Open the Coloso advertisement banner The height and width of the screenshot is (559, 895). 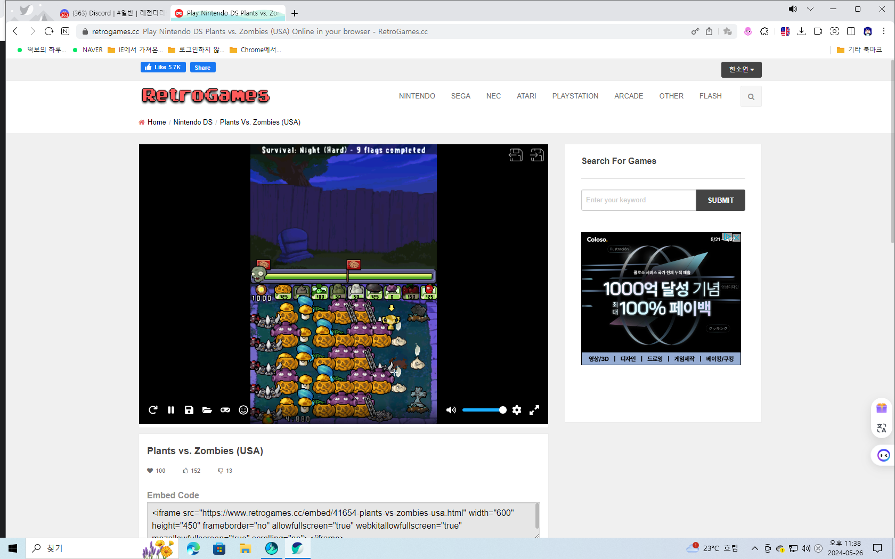(661, 299)
